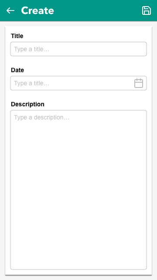Focus the Title input field
Image resolution: width=157 pixels, height=280 pixels.
[x=78, y=49]
